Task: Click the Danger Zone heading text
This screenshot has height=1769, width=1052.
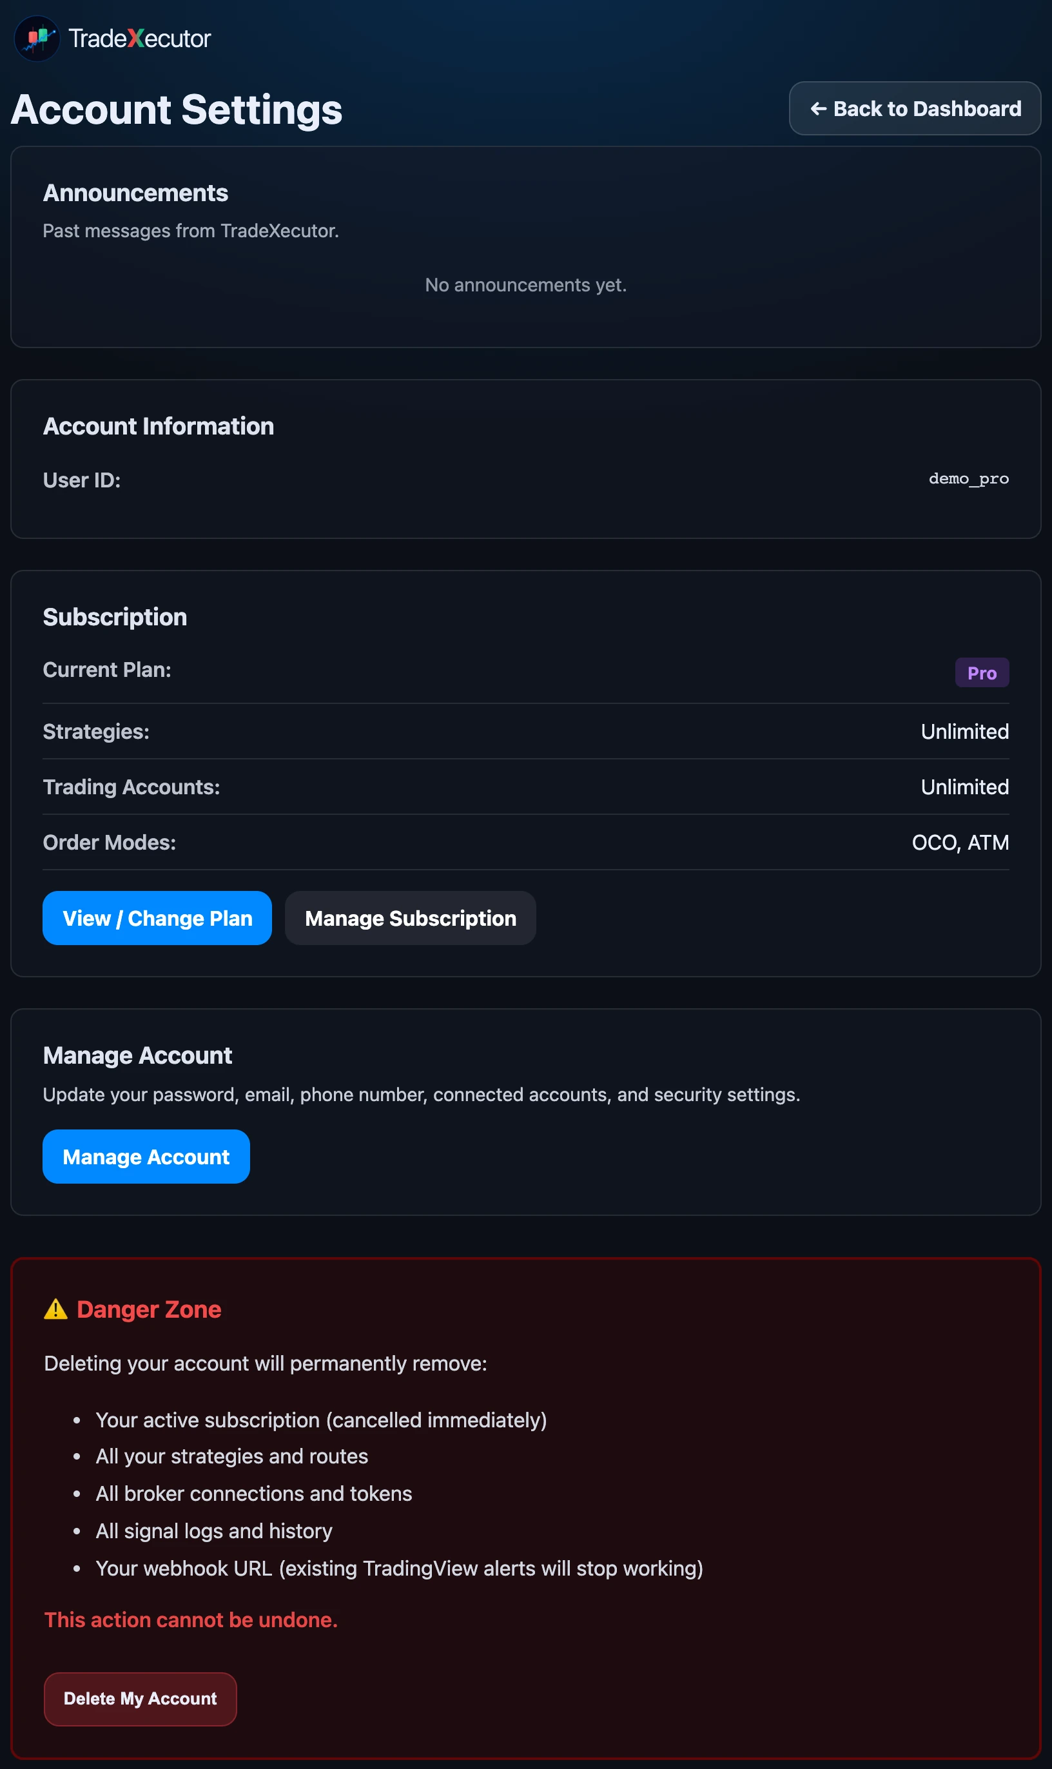Action: coord(149,1309)
